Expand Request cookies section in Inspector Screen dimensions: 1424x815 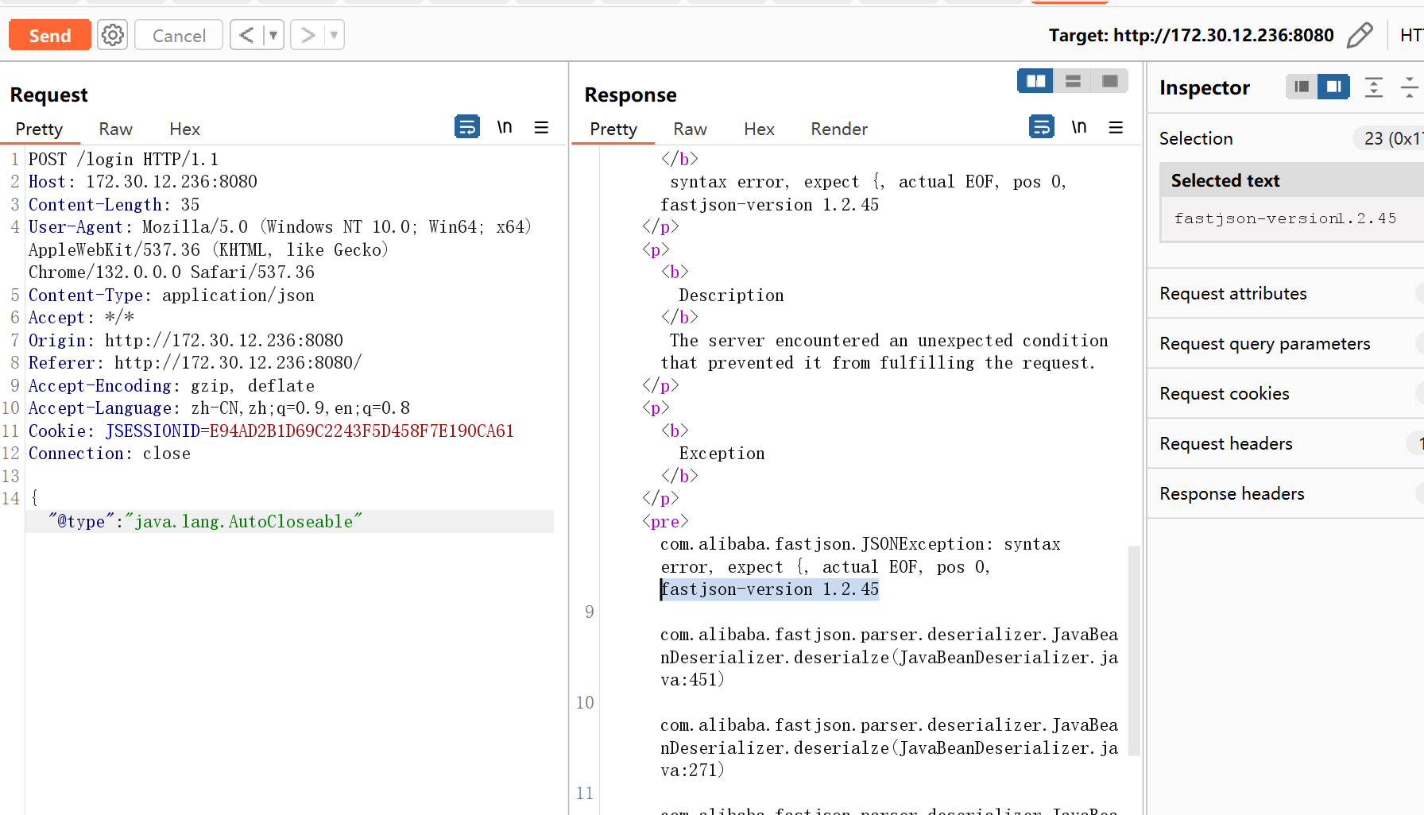[x=1286, y=393]
